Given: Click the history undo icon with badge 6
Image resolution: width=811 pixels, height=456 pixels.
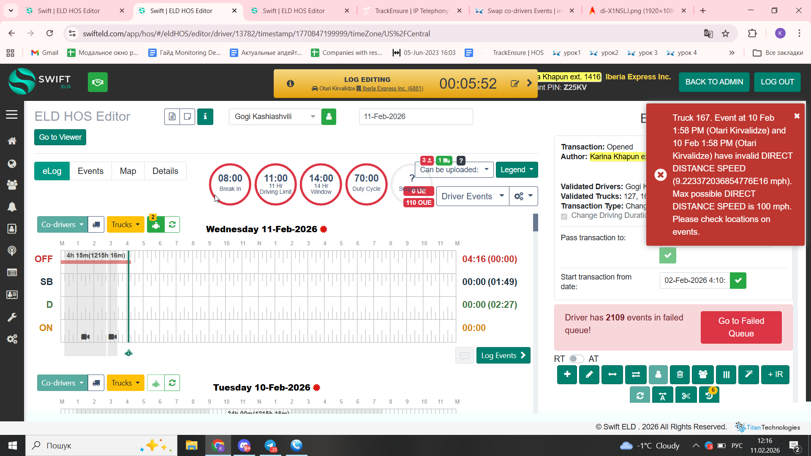Looking at the screenshot, I should point(709,396).
